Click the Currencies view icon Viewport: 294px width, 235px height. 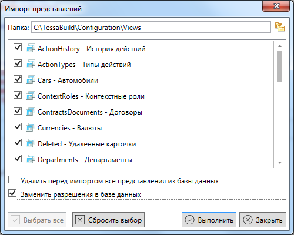(31, 127)
